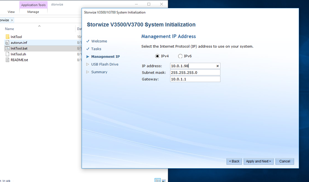Select the Management IP step
The image size is (309, 182).
105,57
